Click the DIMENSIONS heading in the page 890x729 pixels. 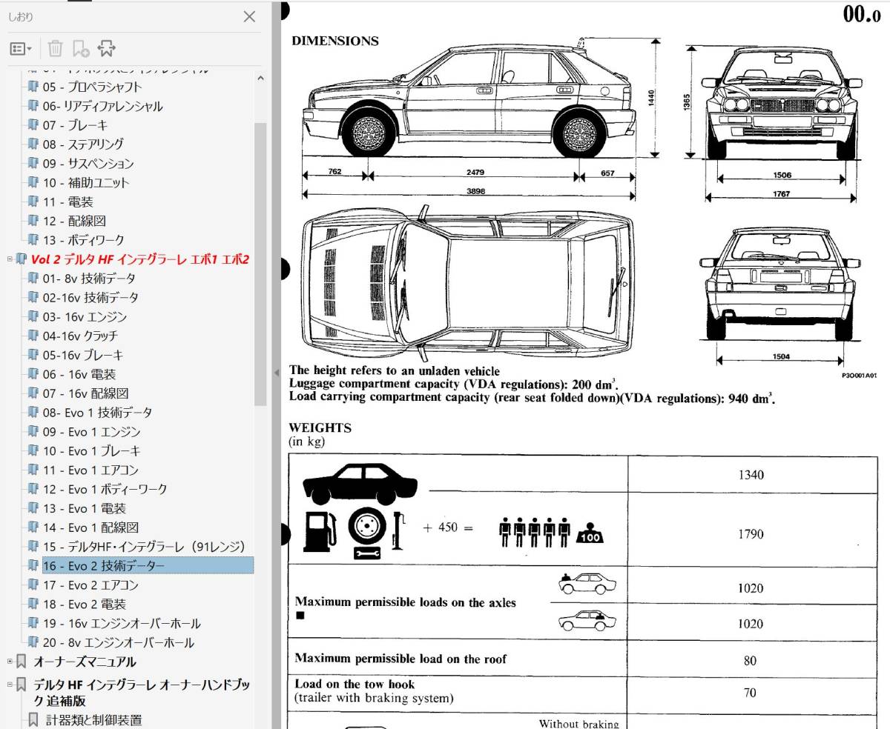pyautogui.click(x=335, y=41)
